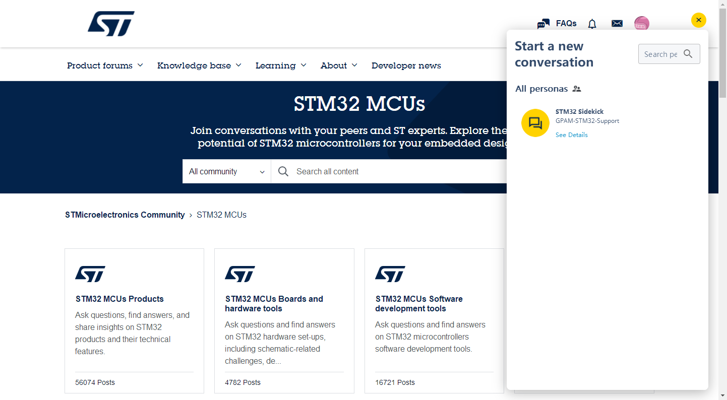The height and width of the screenshot is (400, 727).
Task: Expand the Learning menu
Action: coord(281,65)
